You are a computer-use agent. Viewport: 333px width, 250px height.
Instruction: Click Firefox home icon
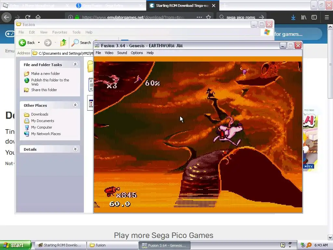(38, 17)
